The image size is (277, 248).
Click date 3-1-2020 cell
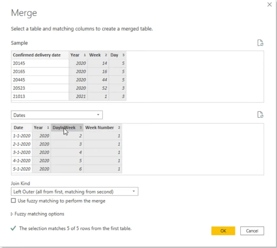point(22,152)
